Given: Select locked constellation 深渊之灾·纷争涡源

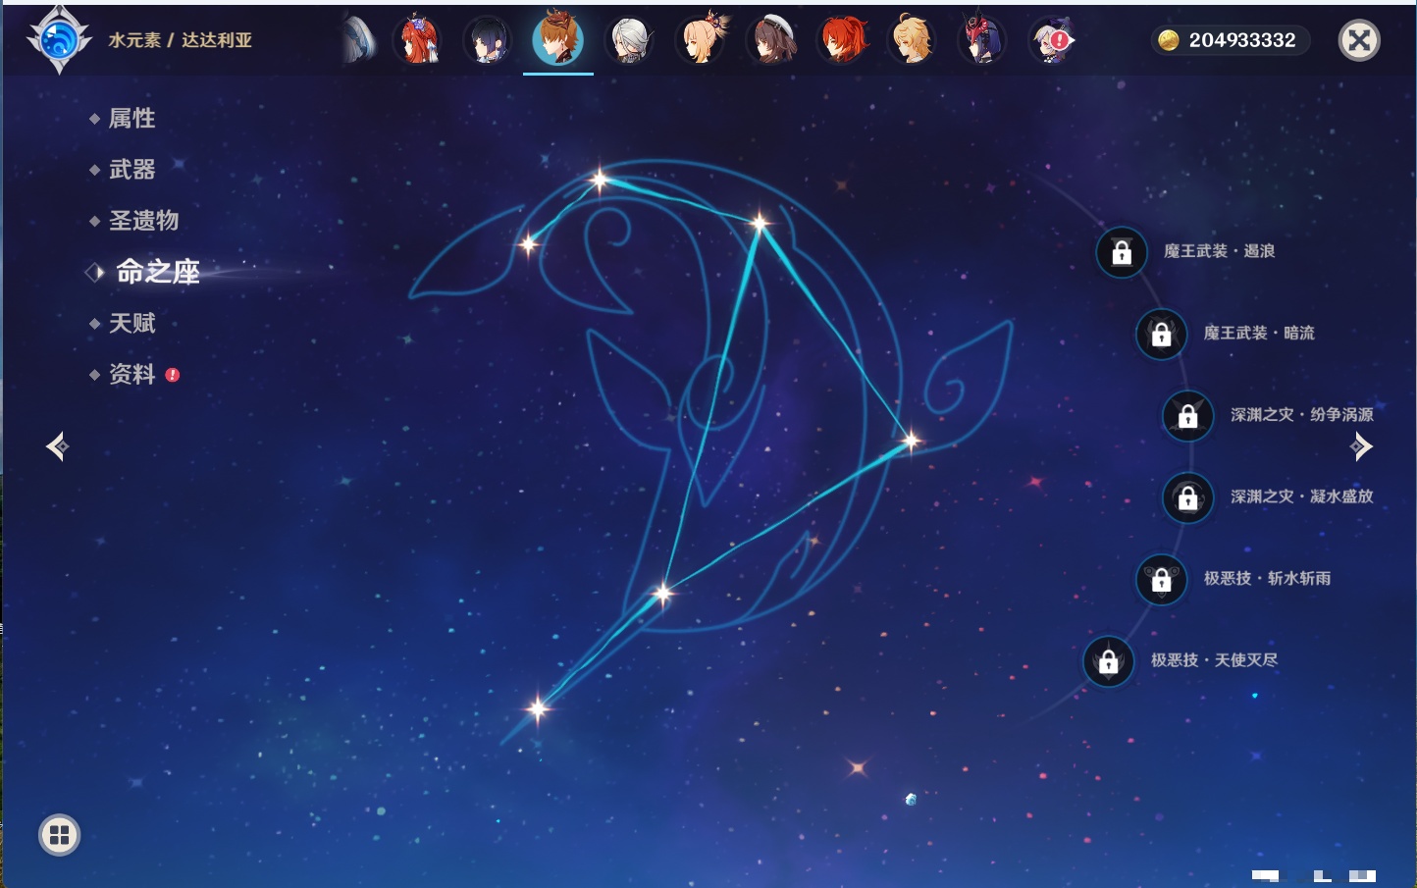Looking at the screenshot, I should (1187, 415).
